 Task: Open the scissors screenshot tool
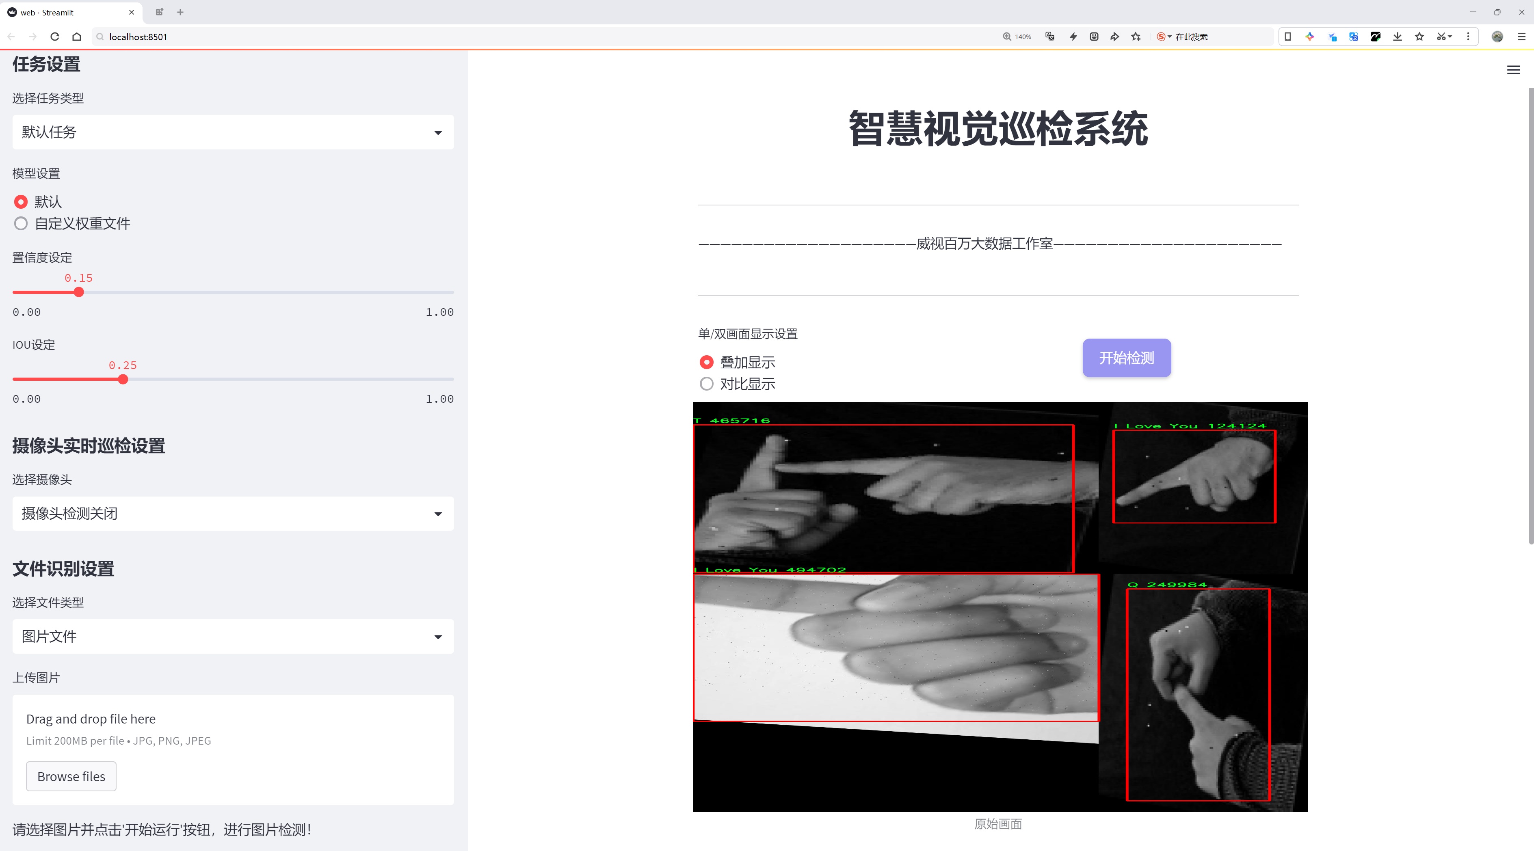click(1444, 37)
